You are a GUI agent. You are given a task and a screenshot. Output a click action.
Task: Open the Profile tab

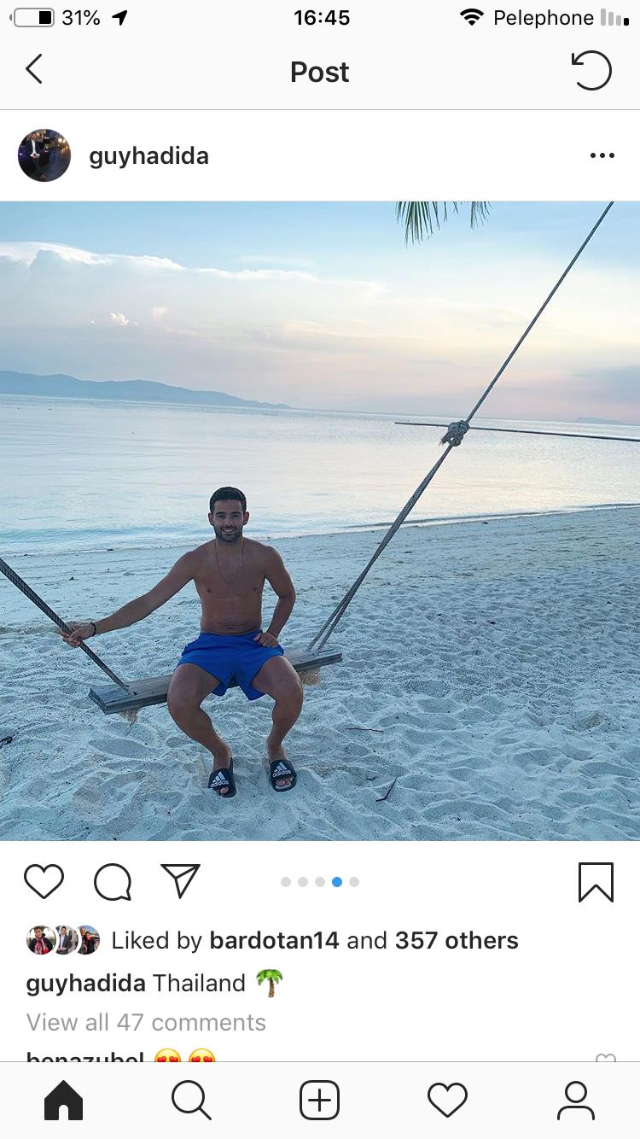pos(576,1100)
